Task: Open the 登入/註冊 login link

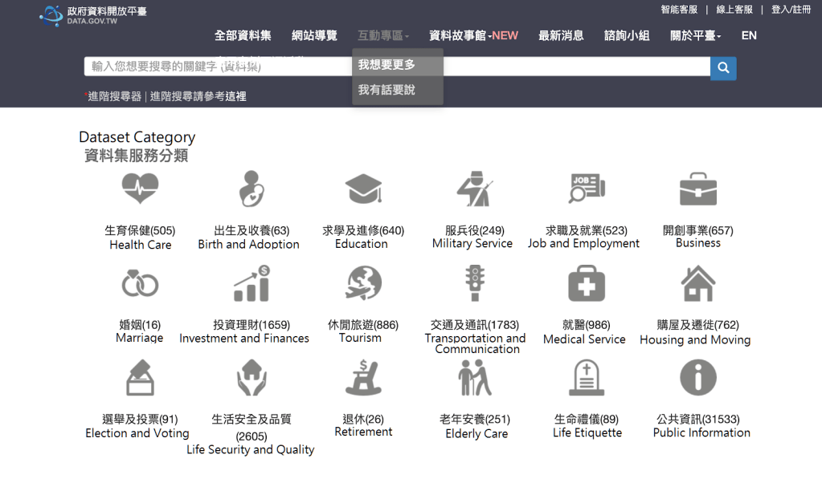Action: 791,10
